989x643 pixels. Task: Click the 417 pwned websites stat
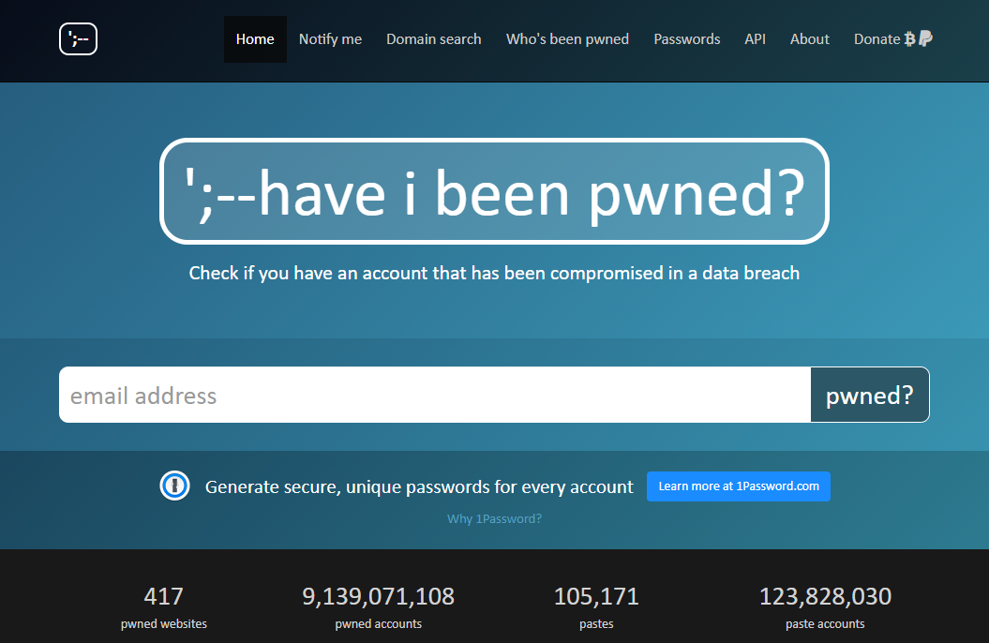[164, 607]
